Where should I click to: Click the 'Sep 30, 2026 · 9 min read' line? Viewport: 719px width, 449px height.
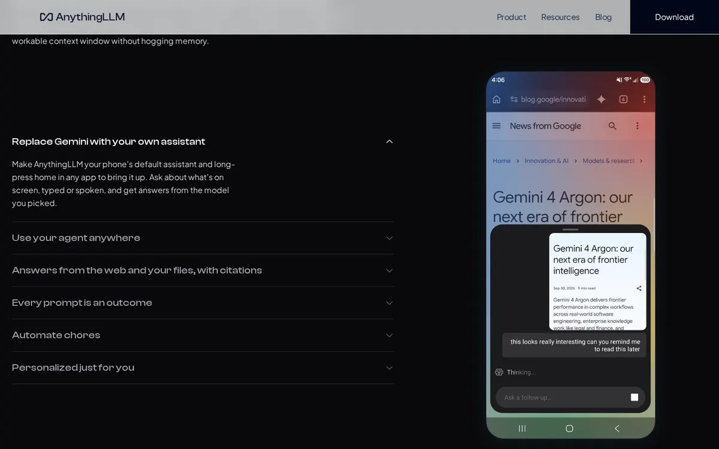[x=574, y=288]
